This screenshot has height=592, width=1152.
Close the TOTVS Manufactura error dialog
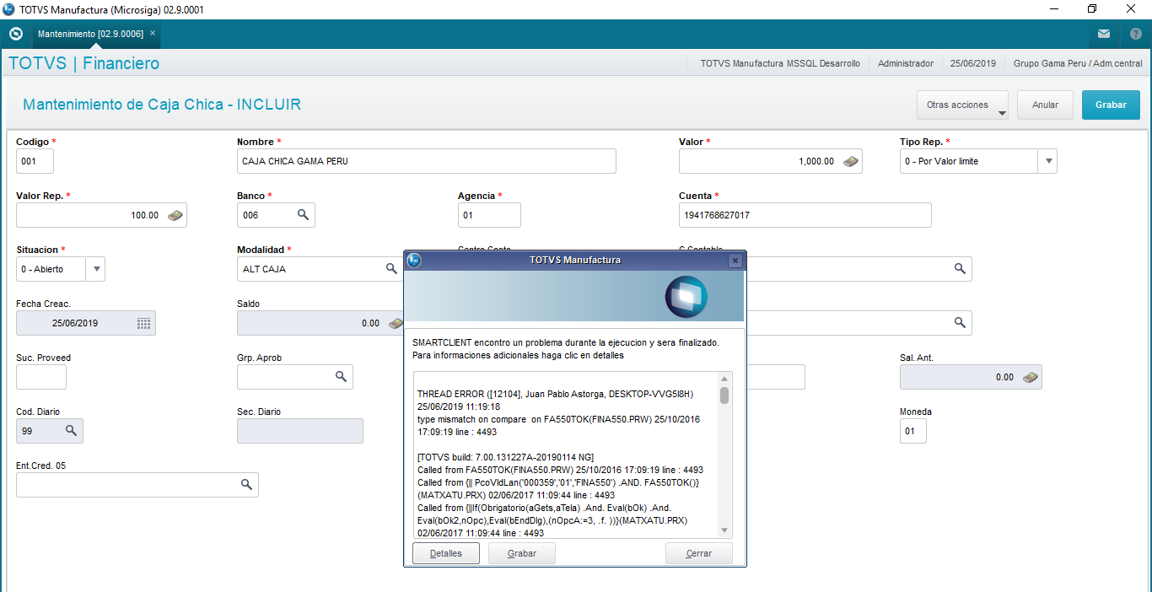coord(735,261)
